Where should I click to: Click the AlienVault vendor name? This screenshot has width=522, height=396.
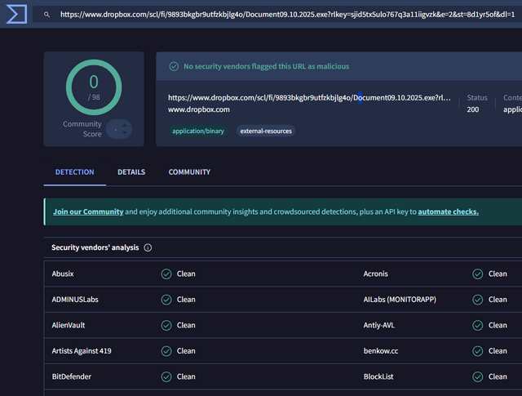tap(69, 325)
